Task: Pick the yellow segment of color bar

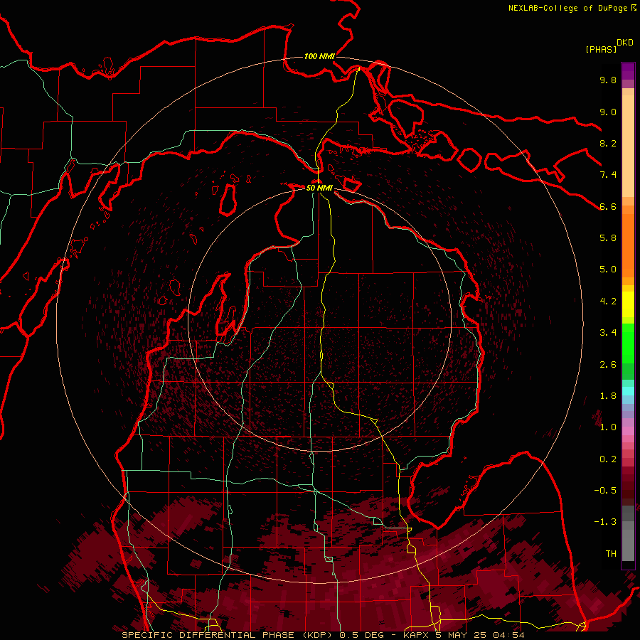Action: coord(628,304)
